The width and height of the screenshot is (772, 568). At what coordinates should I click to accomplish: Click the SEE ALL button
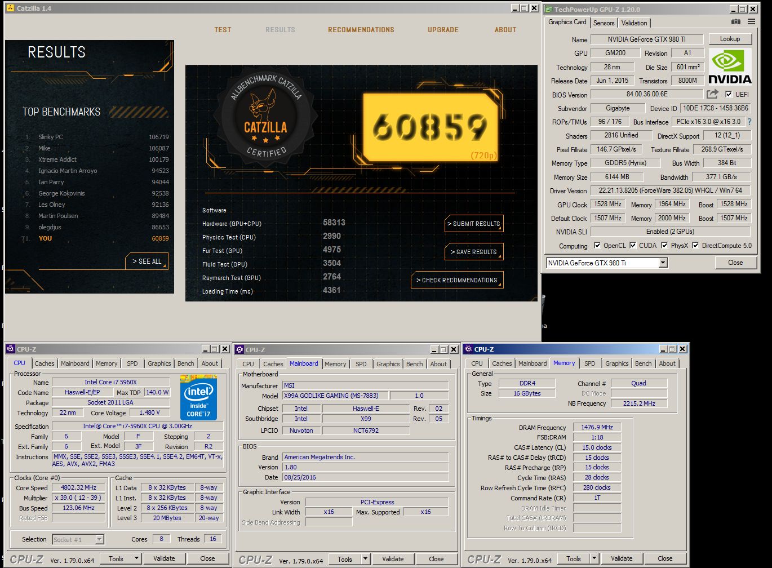click(x=147, y=261)
